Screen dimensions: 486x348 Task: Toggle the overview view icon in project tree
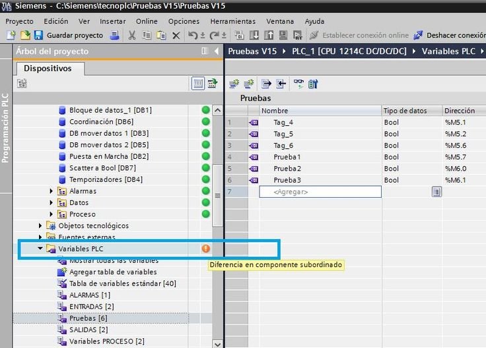coord(198,84)
